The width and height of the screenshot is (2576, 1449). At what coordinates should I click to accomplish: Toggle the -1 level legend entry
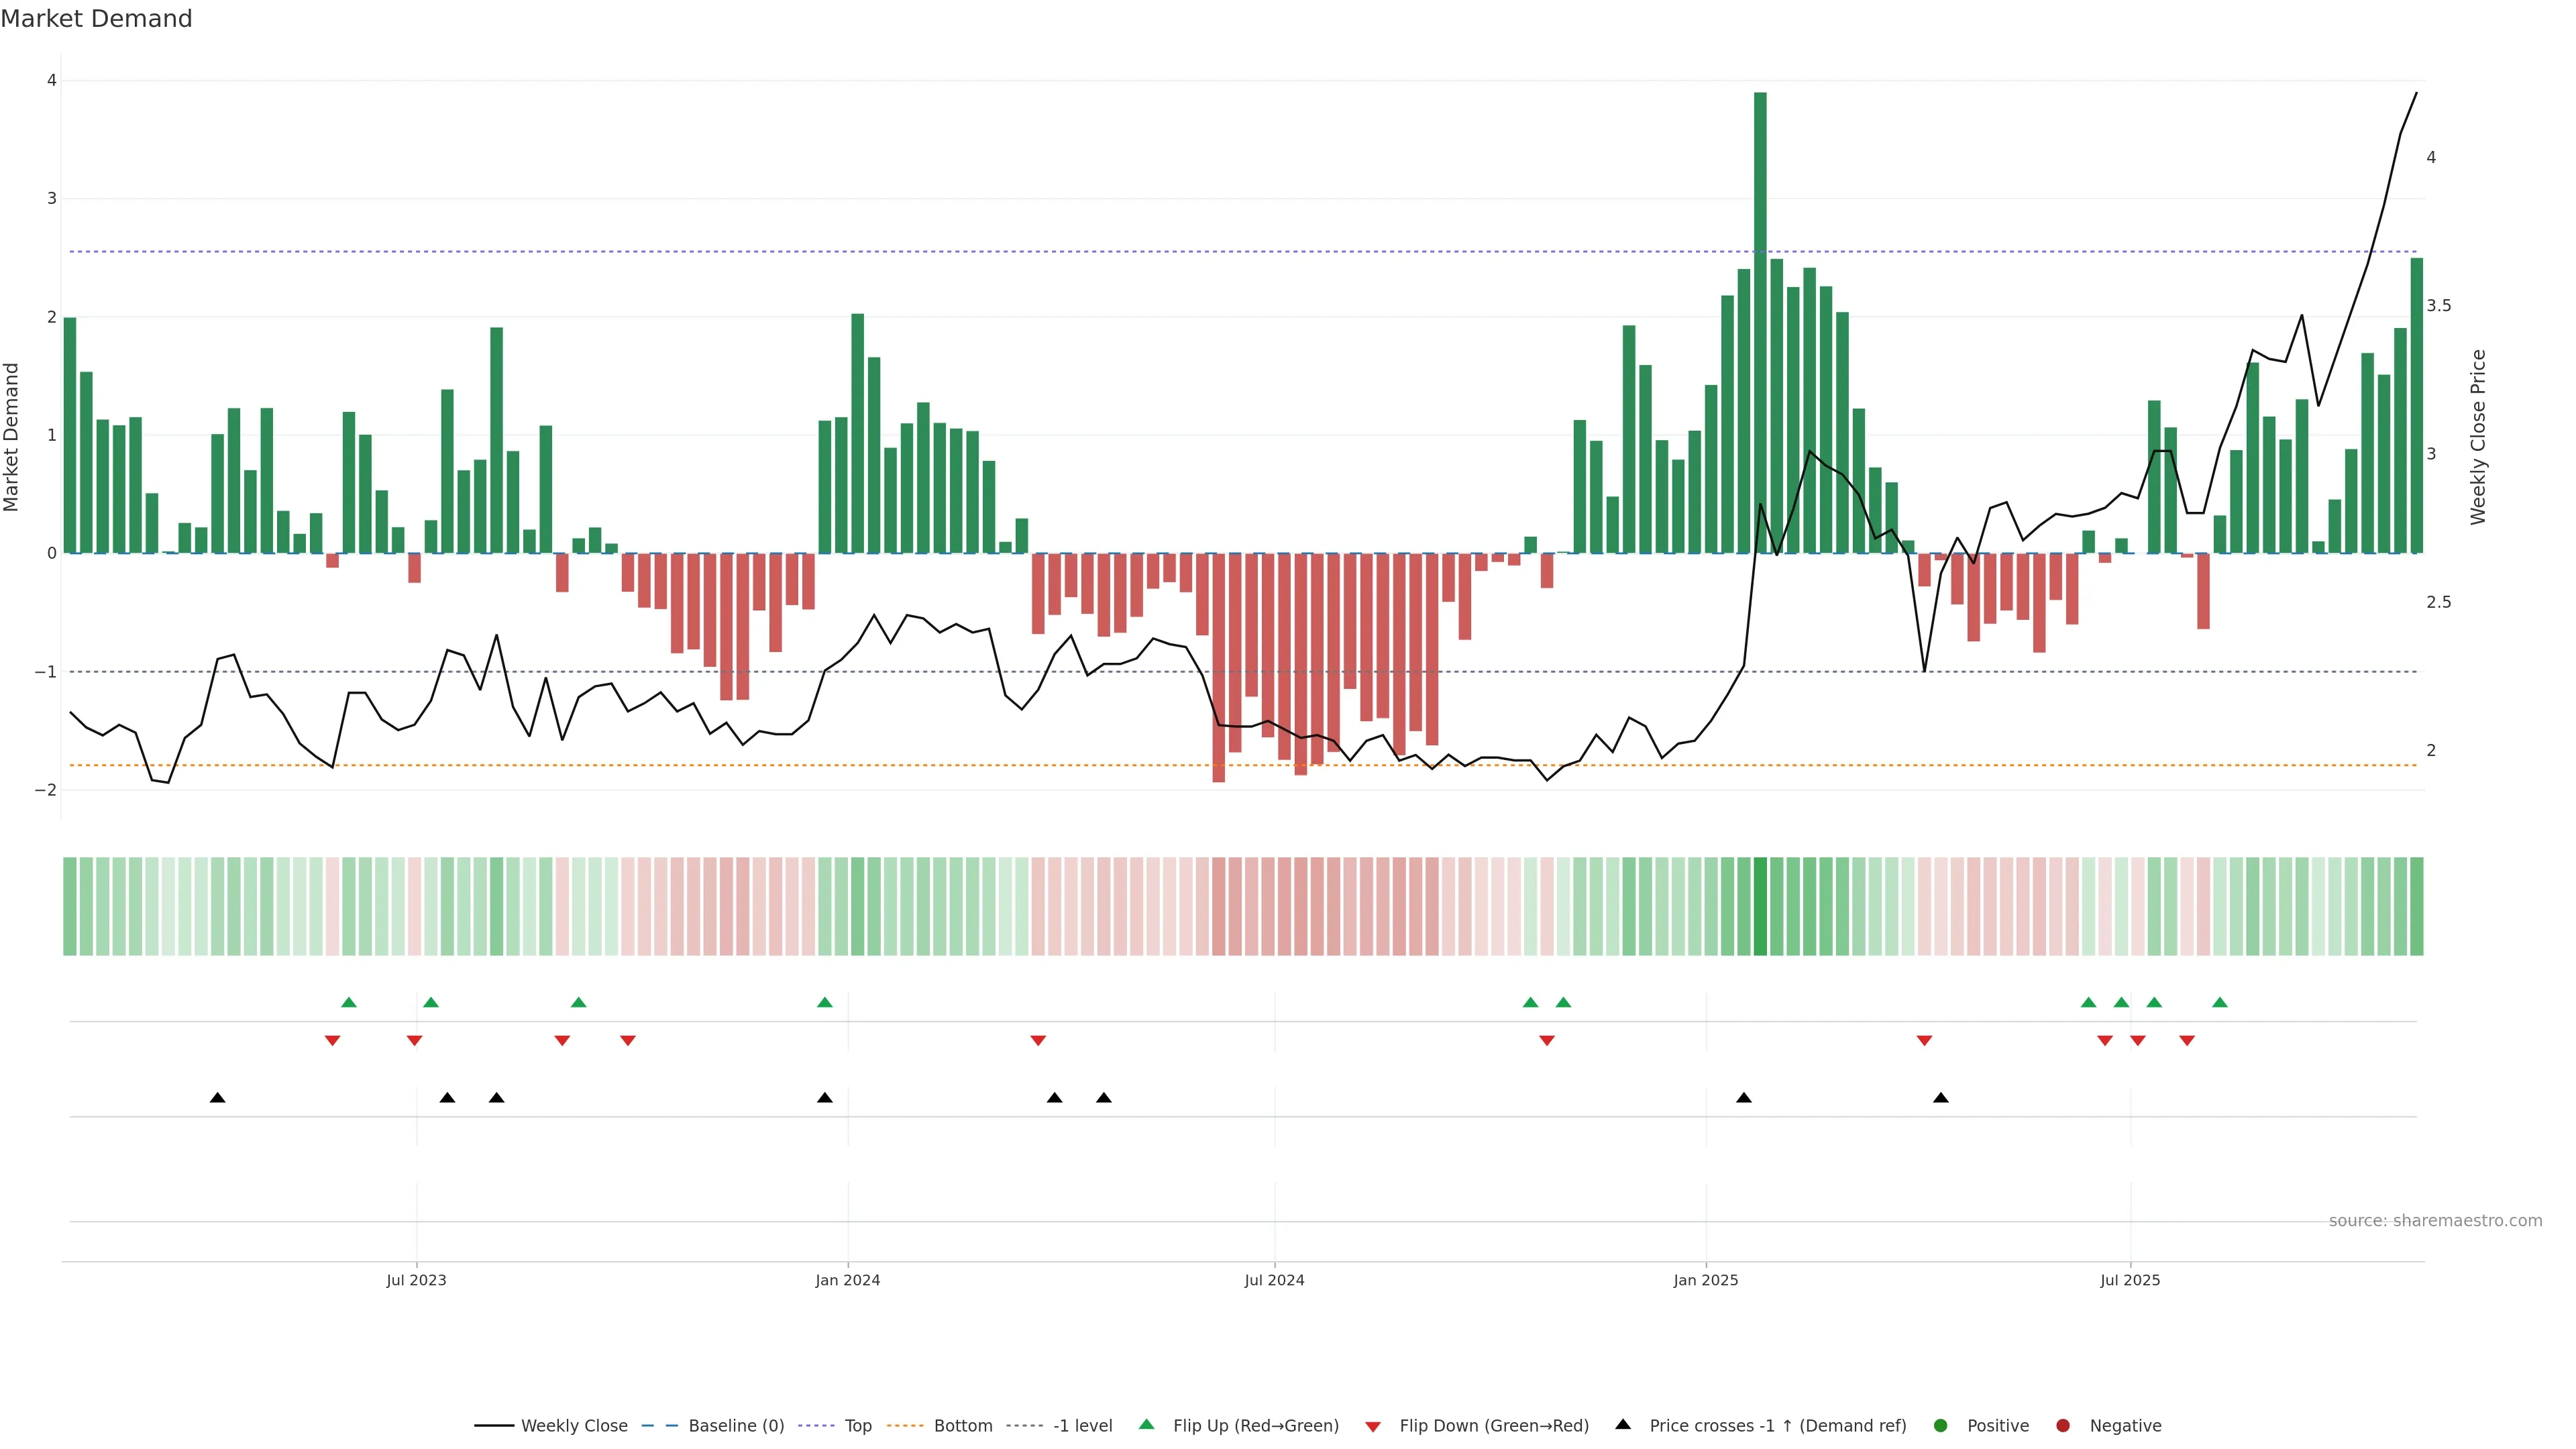1082,1425
